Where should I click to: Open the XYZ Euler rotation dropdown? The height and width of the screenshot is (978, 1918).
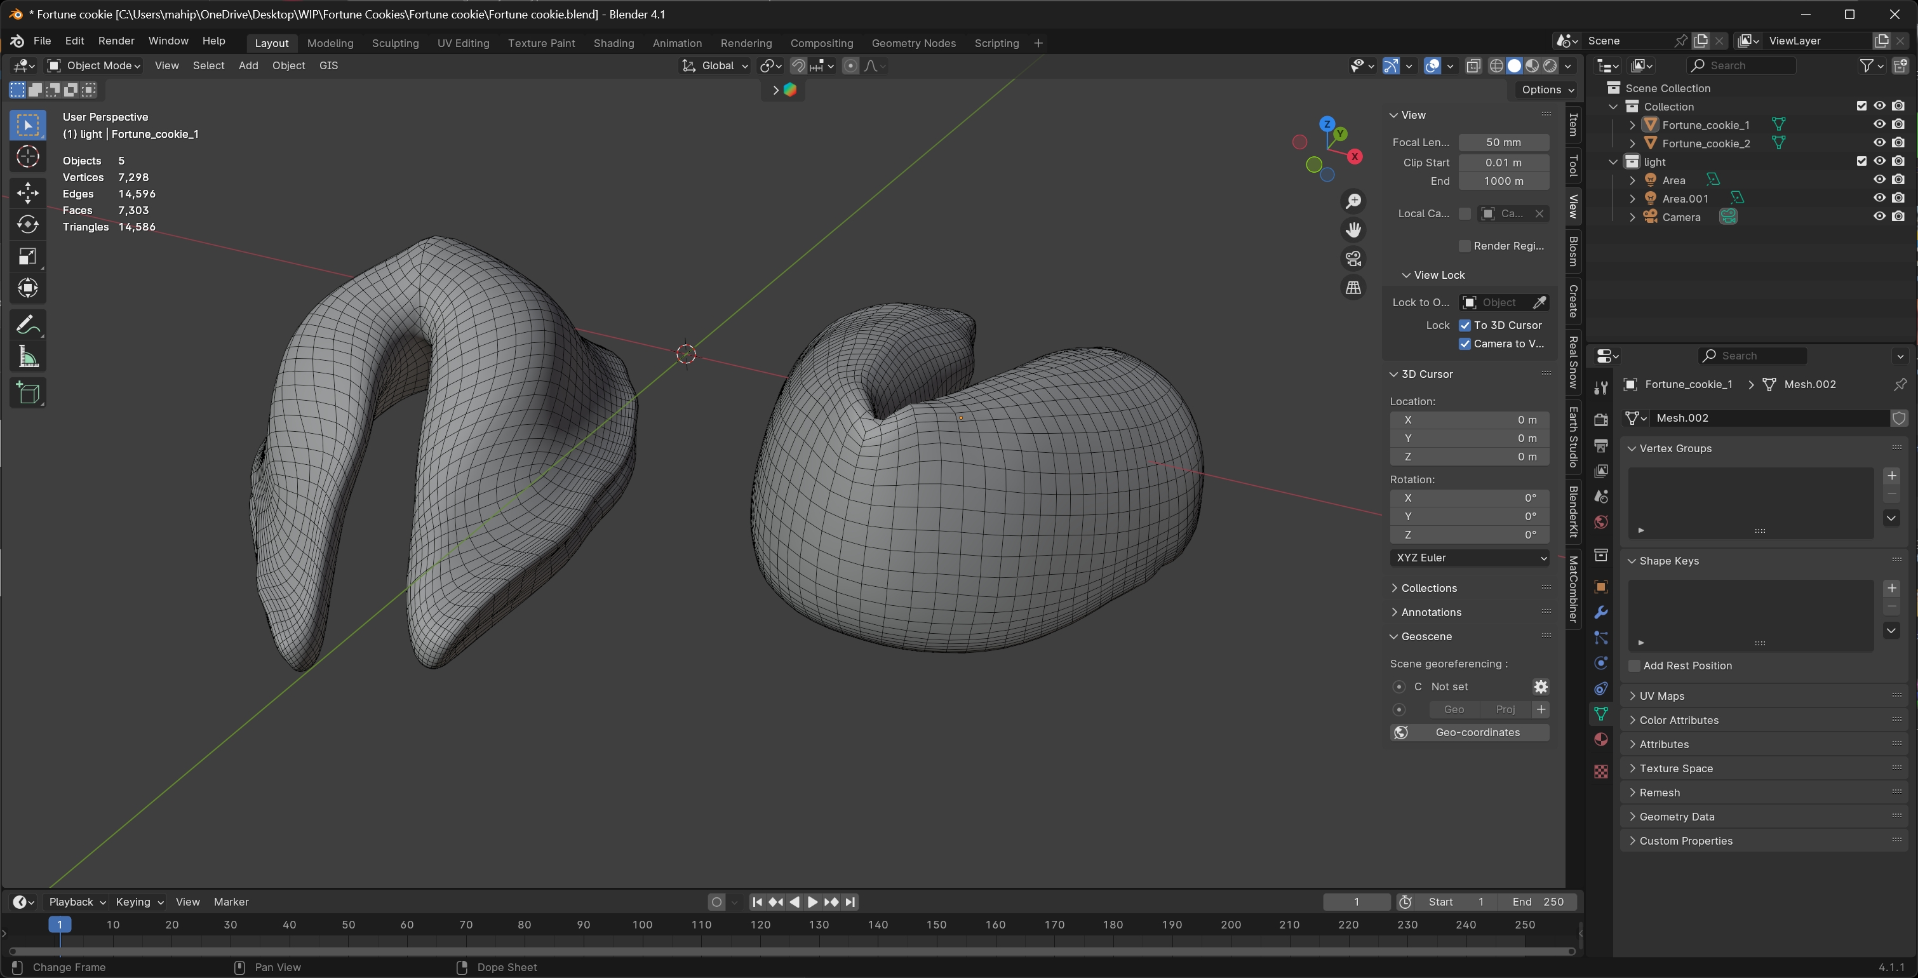1469,558
